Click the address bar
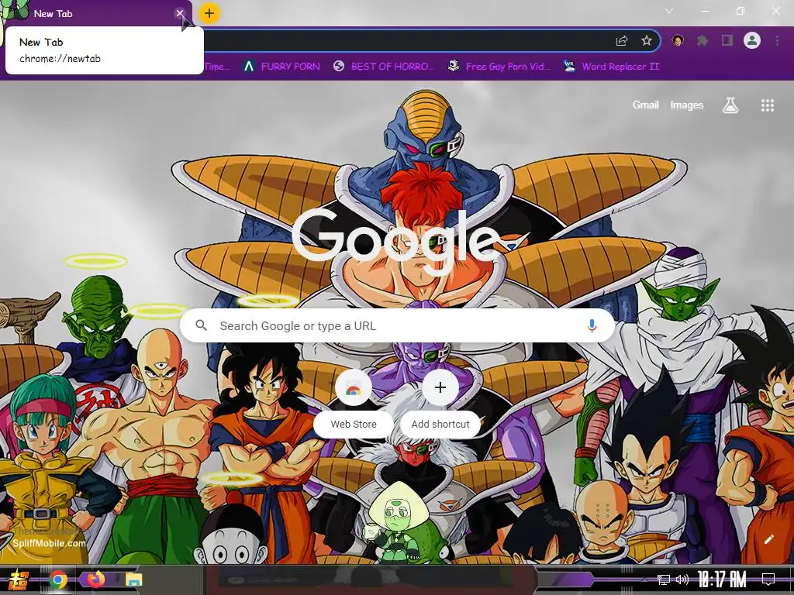Screen dimensions: 794x595 tap(405, 41)
